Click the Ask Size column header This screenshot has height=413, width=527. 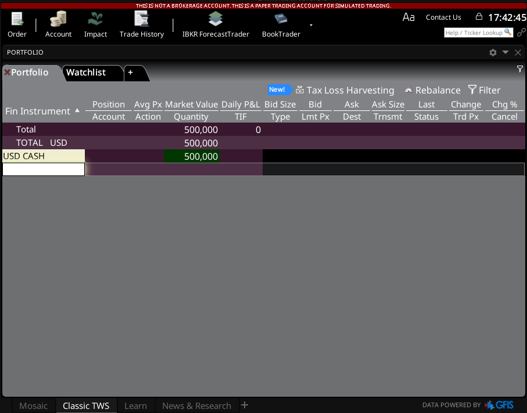(388, 105)
